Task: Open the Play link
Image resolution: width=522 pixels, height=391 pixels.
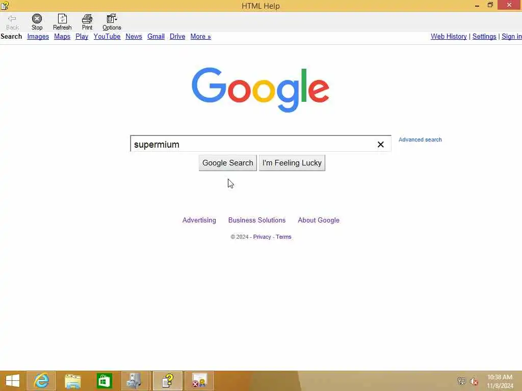Action: 82,37
